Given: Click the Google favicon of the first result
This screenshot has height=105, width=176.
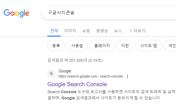Looking at the screenshot, I should (x=51, y=74).
